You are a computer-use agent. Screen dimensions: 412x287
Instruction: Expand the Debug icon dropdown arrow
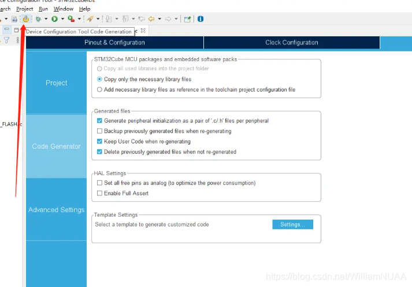point(46,19)
